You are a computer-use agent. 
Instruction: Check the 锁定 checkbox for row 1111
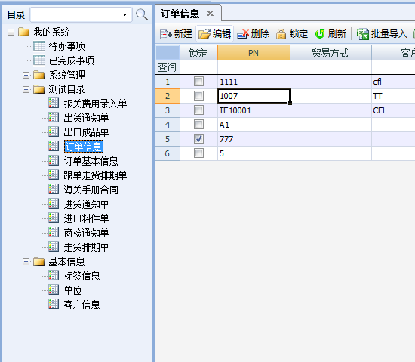pyautogui.click(x=198, y=82)
